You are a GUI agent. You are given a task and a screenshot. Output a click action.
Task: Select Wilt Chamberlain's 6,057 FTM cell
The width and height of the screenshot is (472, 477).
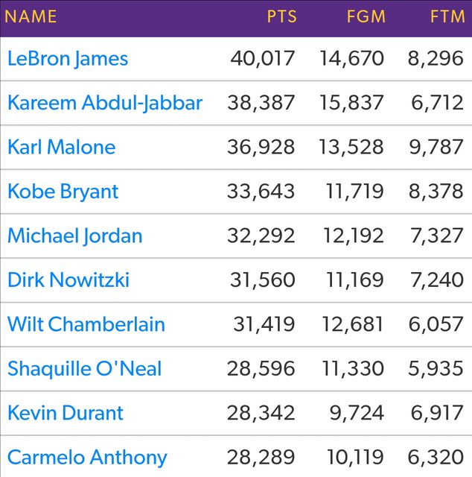tap(436, 325)
